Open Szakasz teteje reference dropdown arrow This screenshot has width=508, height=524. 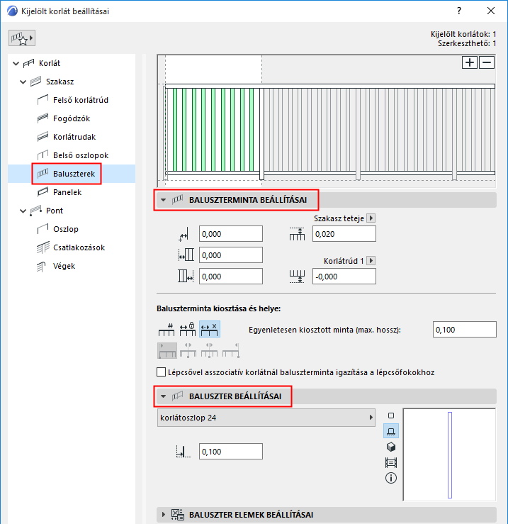coord(371,218)
